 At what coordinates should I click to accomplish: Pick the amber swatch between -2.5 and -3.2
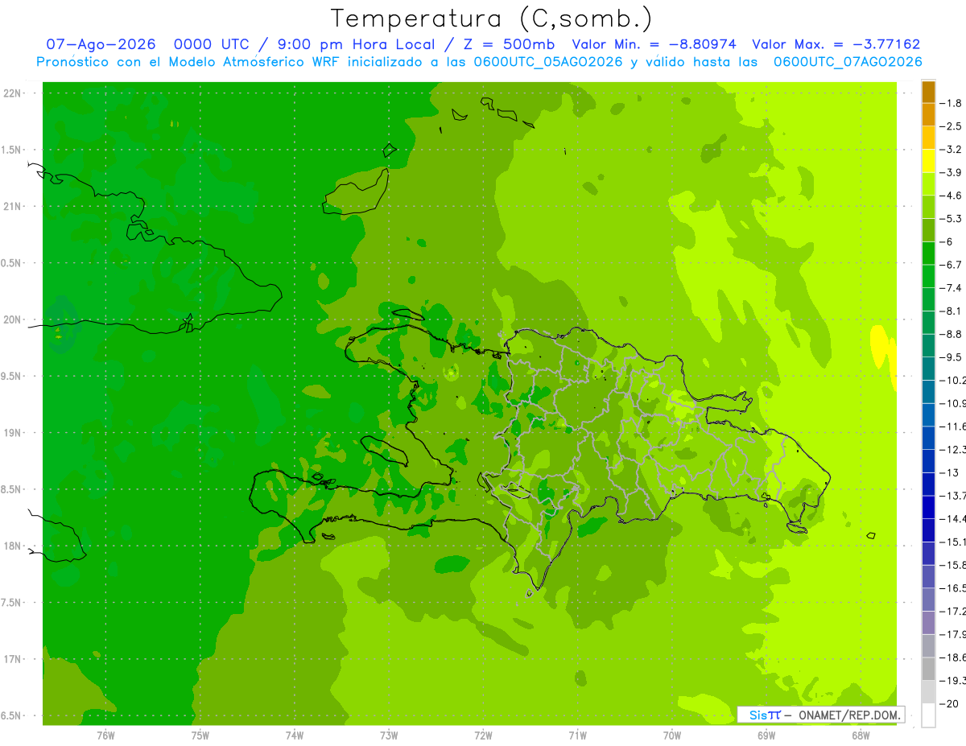coord(928,138)
